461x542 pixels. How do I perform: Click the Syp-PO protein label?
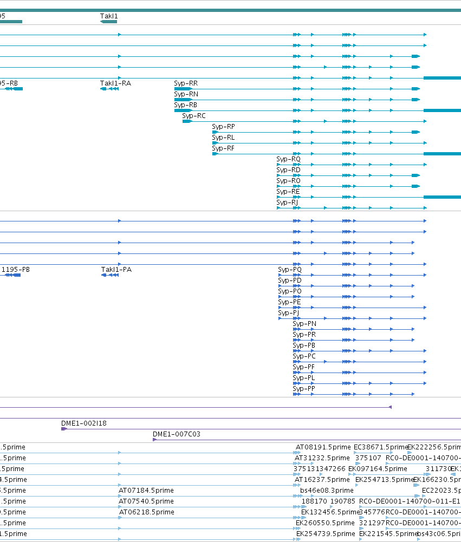pyautogui.click(x=290, y=291)
